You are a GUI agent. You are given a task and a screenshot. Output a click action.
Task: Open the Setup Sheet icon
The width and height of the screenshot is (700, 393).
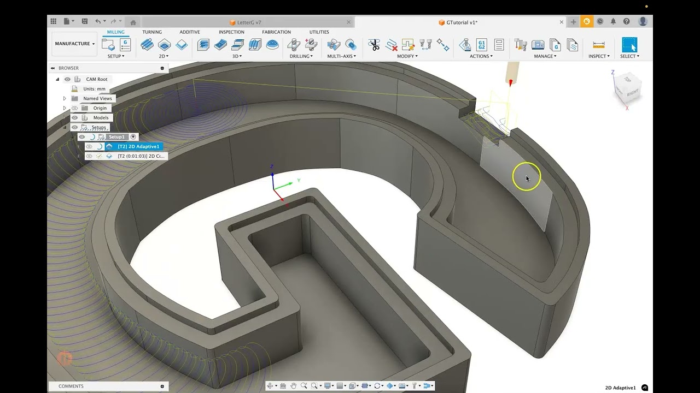[499, 45]
